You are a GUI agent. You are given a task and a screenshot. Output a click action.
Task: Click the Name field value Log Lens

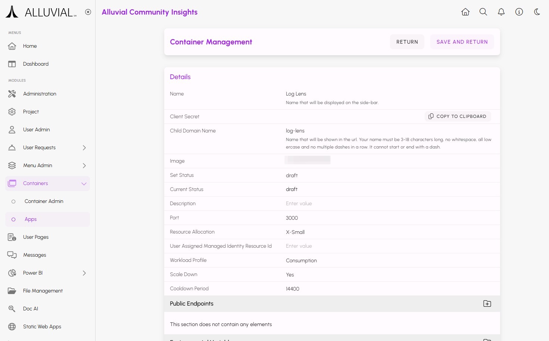point(296,94)
